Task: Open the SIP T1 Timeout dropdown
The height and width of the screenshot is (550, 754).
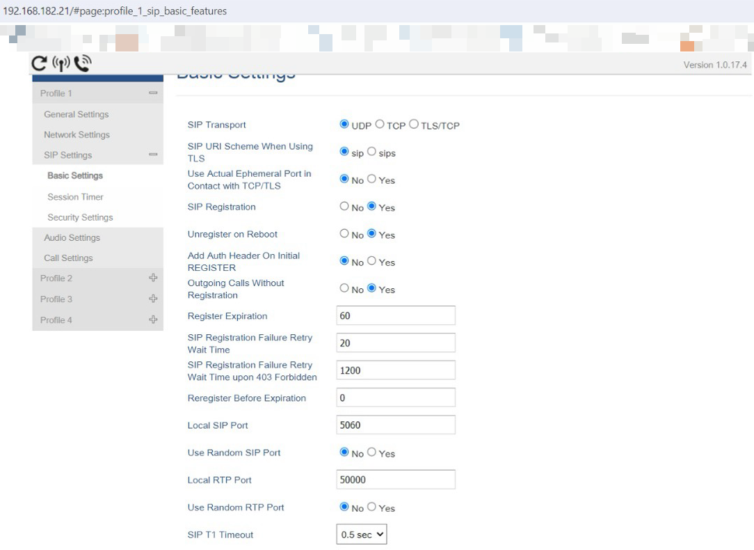Action: pos(361,535)
